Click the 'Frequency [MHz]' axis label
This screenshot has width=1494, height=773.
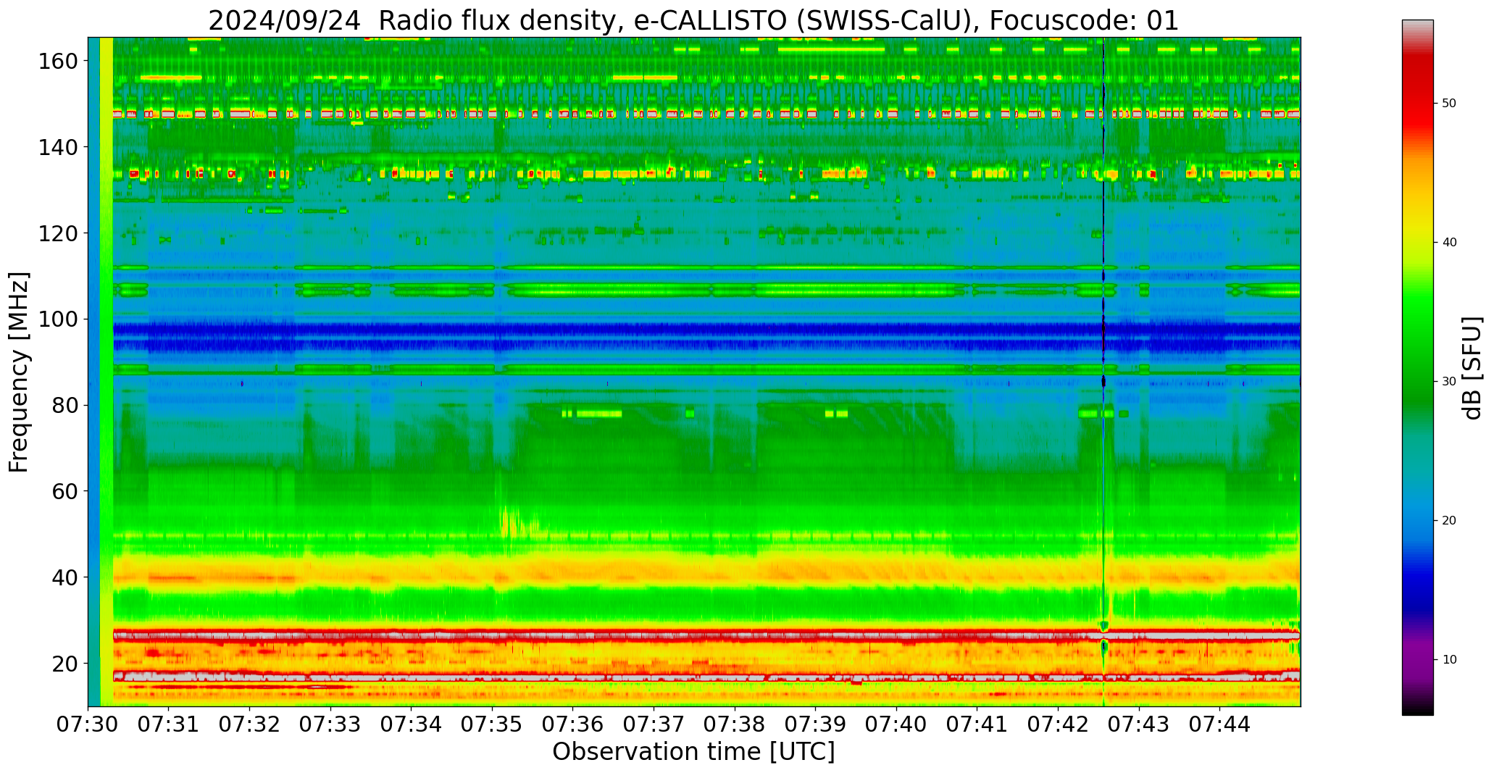[x=20, y=372]
